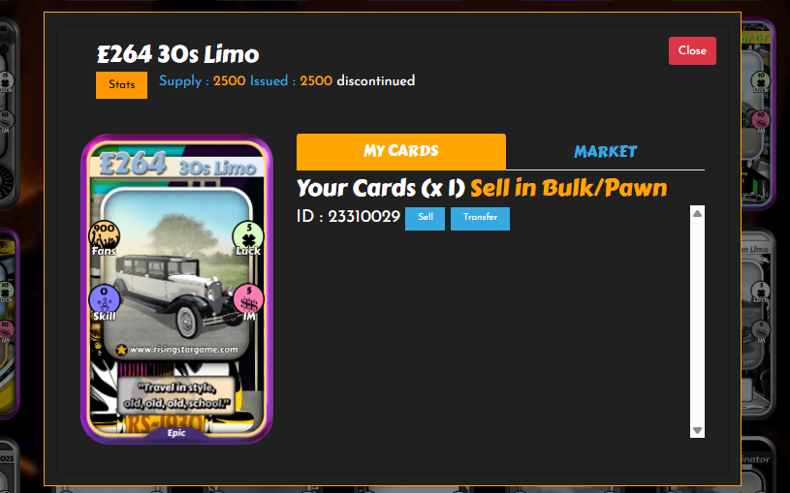
Task: Click the scrollbar up arrow
Action: pyautogui.click(x=697, y=213)
